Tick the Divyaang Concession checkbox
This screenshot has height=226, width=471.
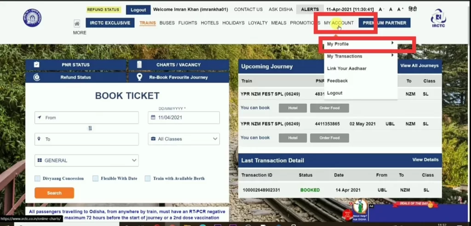pos(37,178)
